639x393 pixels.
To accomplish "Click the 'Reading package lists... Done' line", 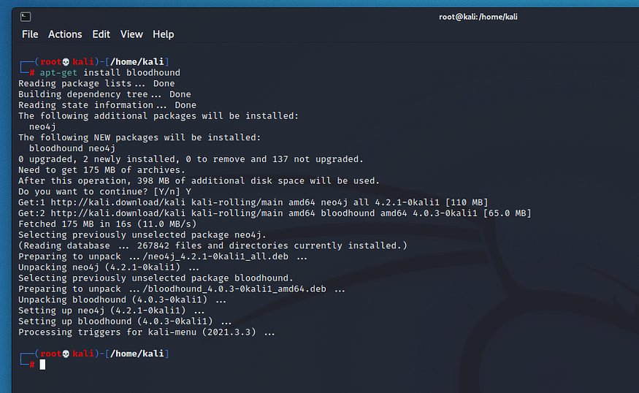I will pos(96,83).
